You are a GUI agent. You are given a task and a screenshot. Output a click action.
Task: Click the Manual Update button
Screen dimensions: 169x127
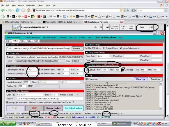pos(54,108)
